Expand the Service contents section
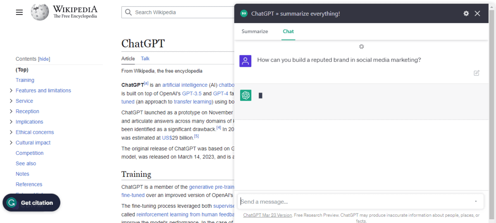This screenshot has width=496, height=223. coord(11,101)
